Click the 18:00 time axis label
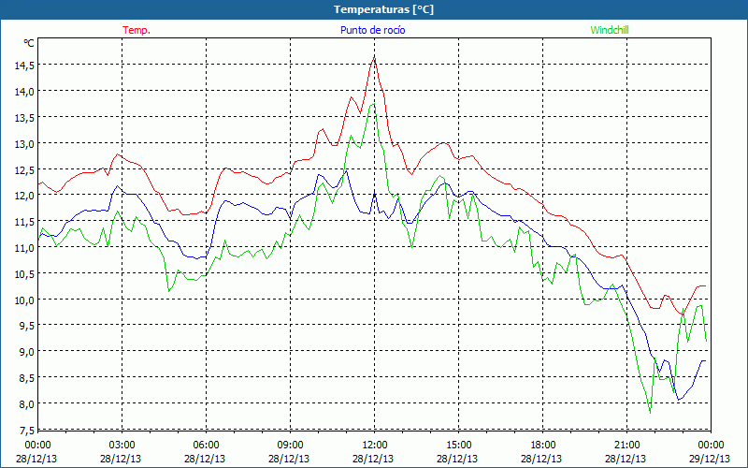The height and width of the screenshot is (468, 748). (x=543, y=445)
